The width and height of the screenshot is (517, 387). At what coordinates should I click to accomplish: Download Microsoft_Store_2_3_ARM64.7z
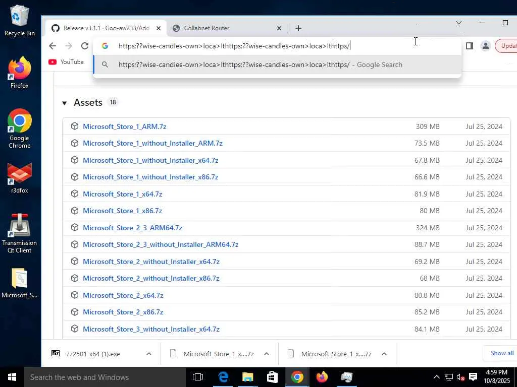[132, 228]
